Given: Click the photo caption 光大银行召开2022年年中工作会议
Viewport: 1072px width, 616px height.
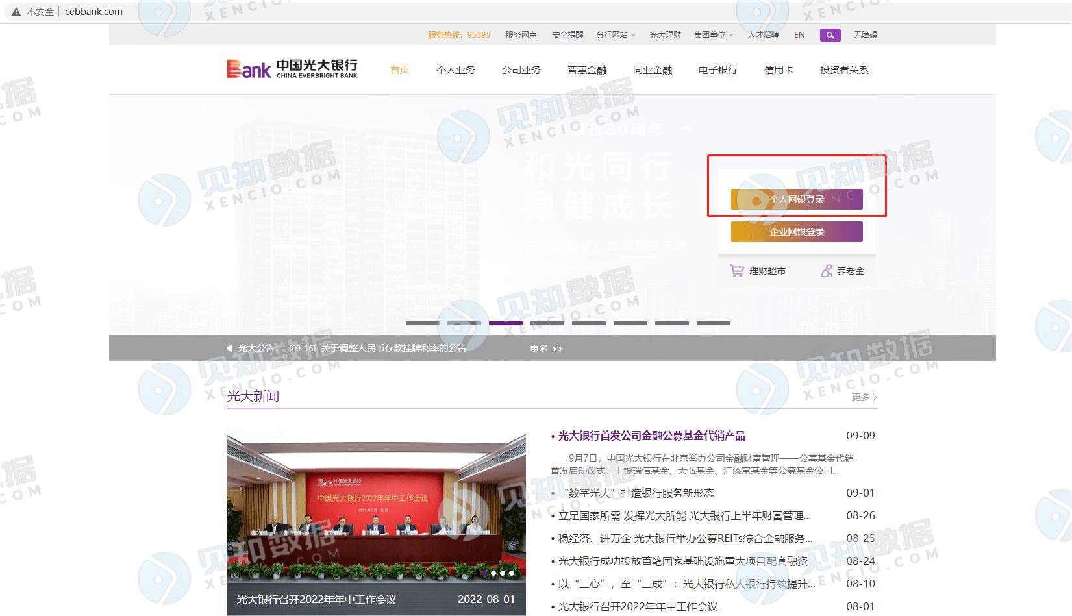Looking at the screenshot, I should 317,599.
